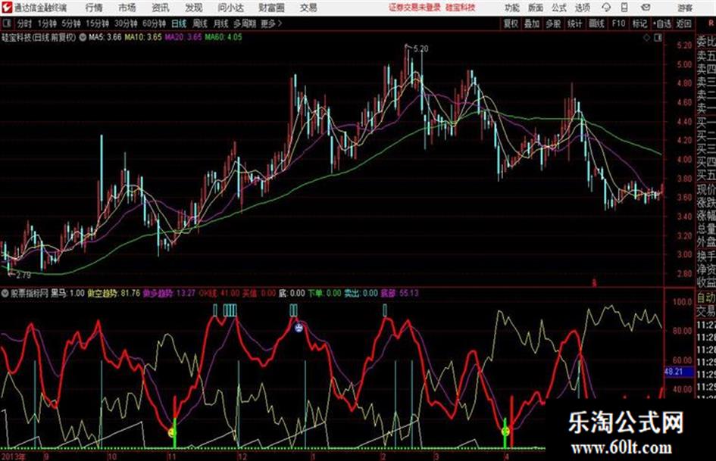The height and width of the screenshot is (461, 716).
Task: Click the MA60: 4.05 indicator label
Action: [x=224, y=37]
